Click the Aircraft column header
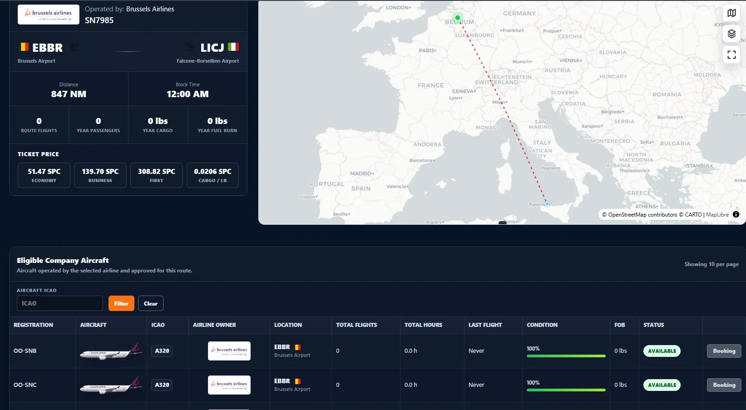Viewport: 746px width, 410px height. pyautogui.click(x=94, y=325)
